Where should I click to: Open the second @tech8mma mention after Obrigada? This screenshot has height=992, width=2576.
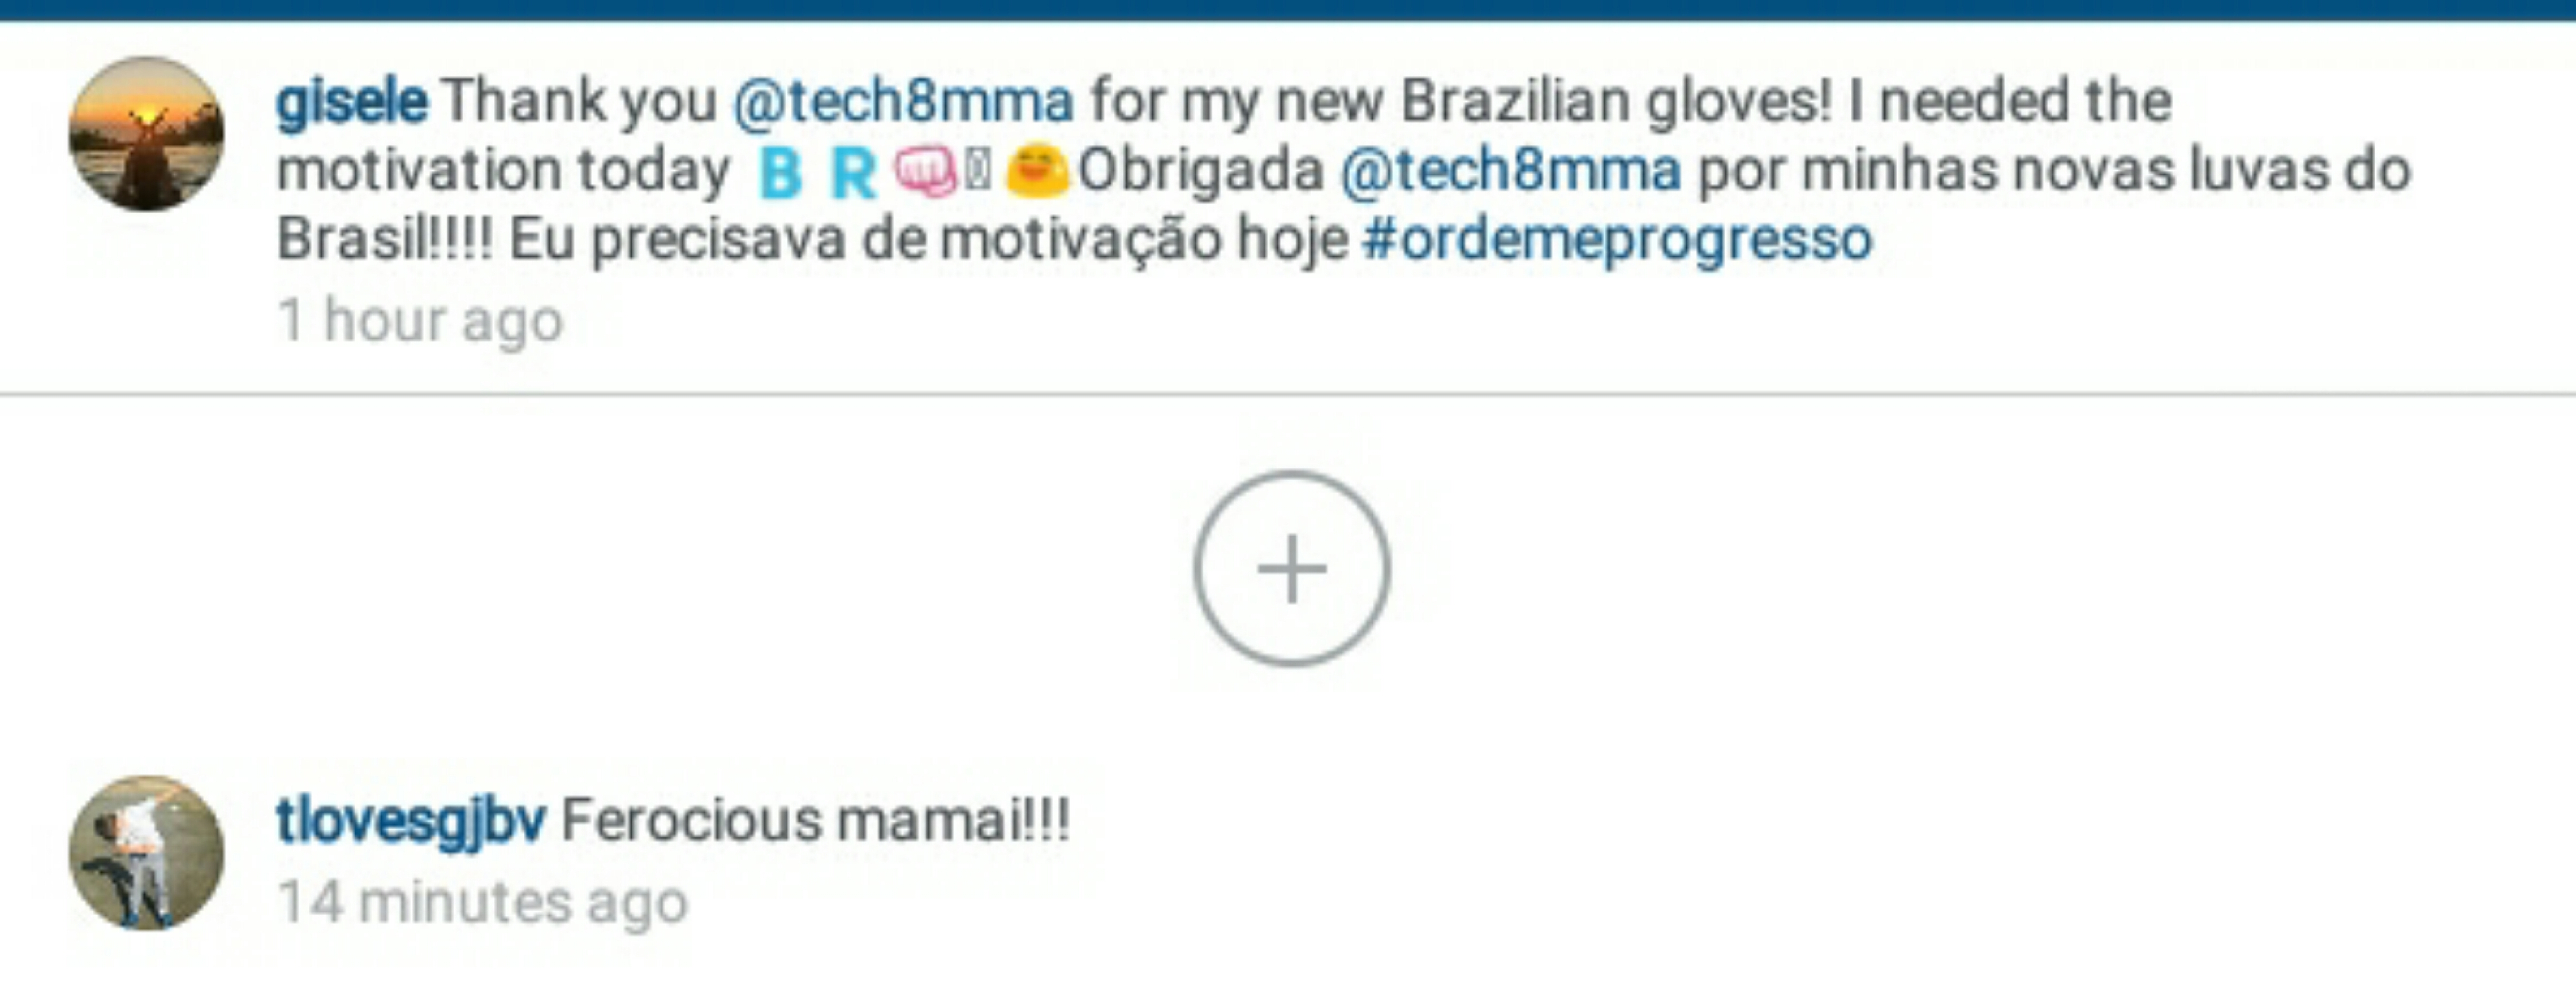pyautogui.click(x=1510, y=170)
